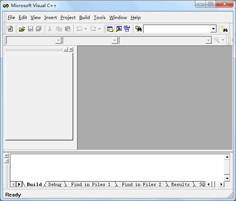Viewport: 236px width, 201px height.
Task: Expand the WizardBar class combo box
Action: pyautogui.click(x=58, y=40)
